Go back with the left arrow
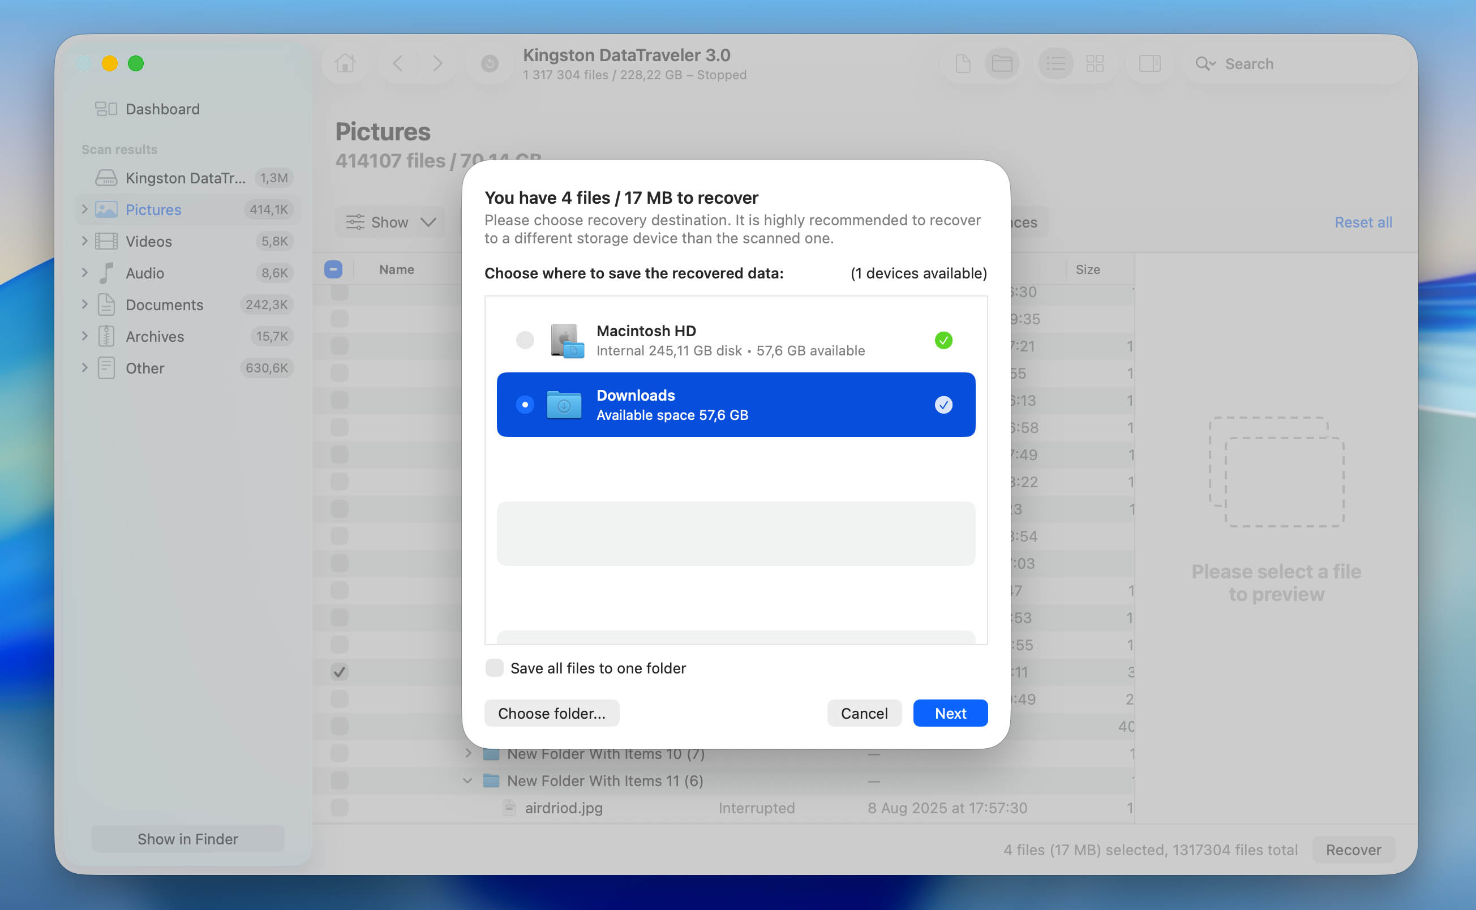 [398, 63]
